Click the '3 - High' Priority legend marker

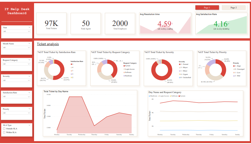[x=234, y=66]
